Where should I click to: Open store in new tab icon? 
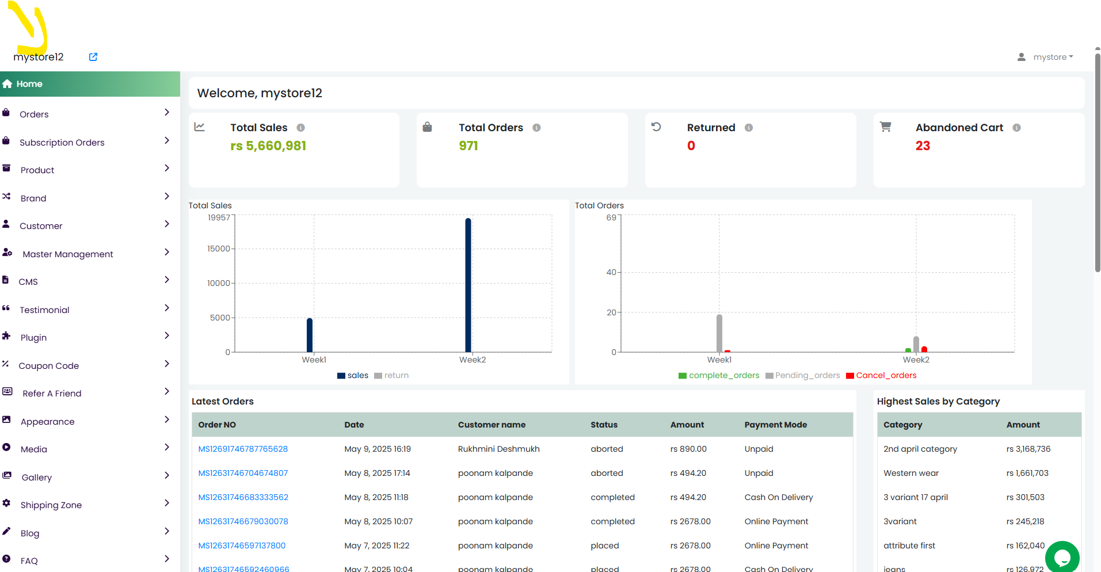coord(93,57)
